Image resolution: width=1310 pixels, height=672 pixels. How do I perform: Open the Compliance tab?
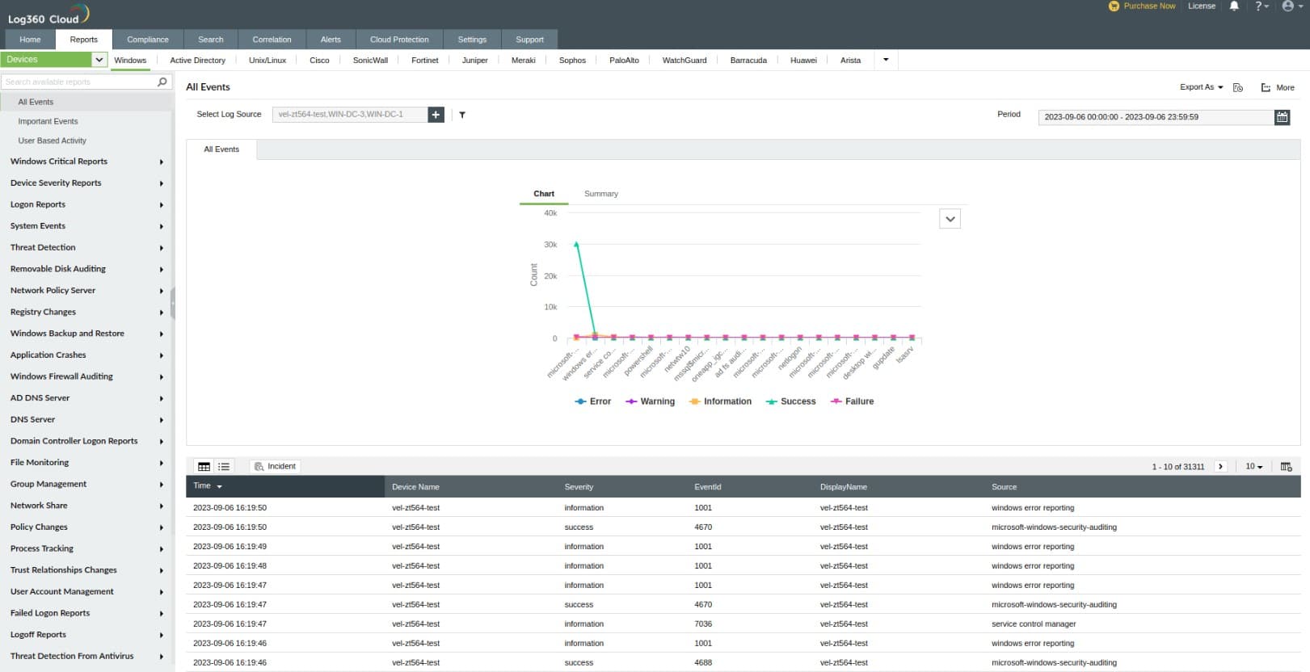[148, 40]
